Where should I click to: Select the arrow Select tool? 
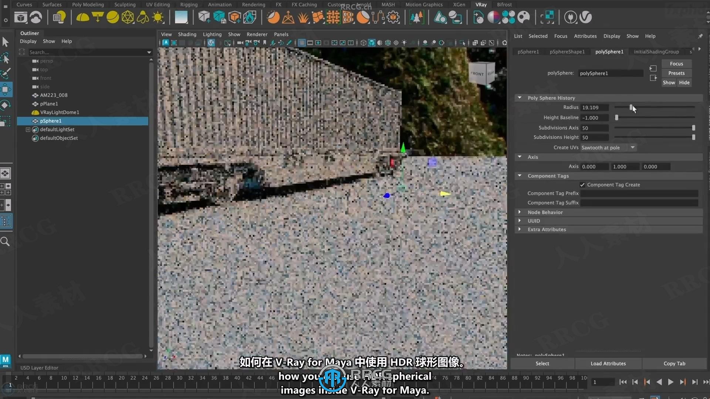[x=6, y=42]
